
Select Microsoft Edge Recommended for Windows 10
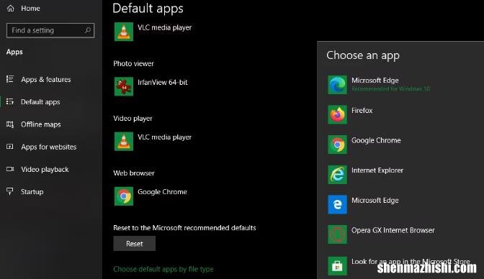[390, 84]
